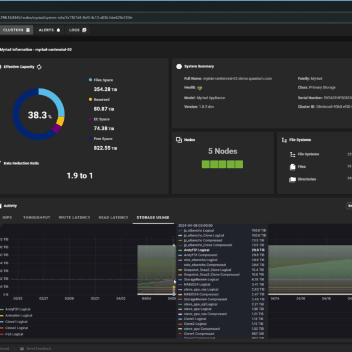Image resolution: width=352 pixels, height=352 pixels.
Task: Click the '03/25' x-axis date label
Action: pyautogui.click(x=17, y=298)
